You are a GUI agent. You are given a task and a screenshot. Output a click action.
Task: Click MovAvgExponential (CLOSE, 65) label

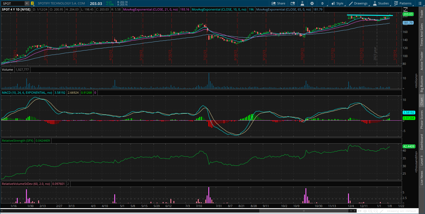tap(283, 9)
